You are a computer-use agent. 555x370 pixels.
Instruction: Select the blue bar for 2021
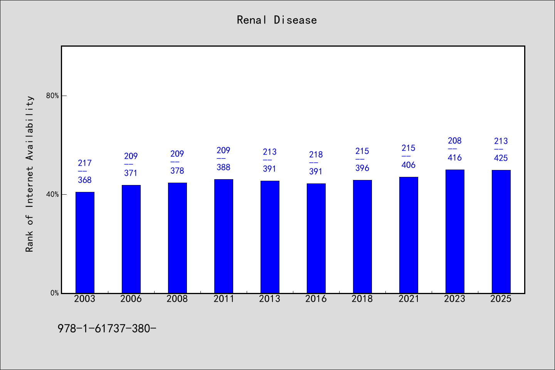click(x=409, y=235)
